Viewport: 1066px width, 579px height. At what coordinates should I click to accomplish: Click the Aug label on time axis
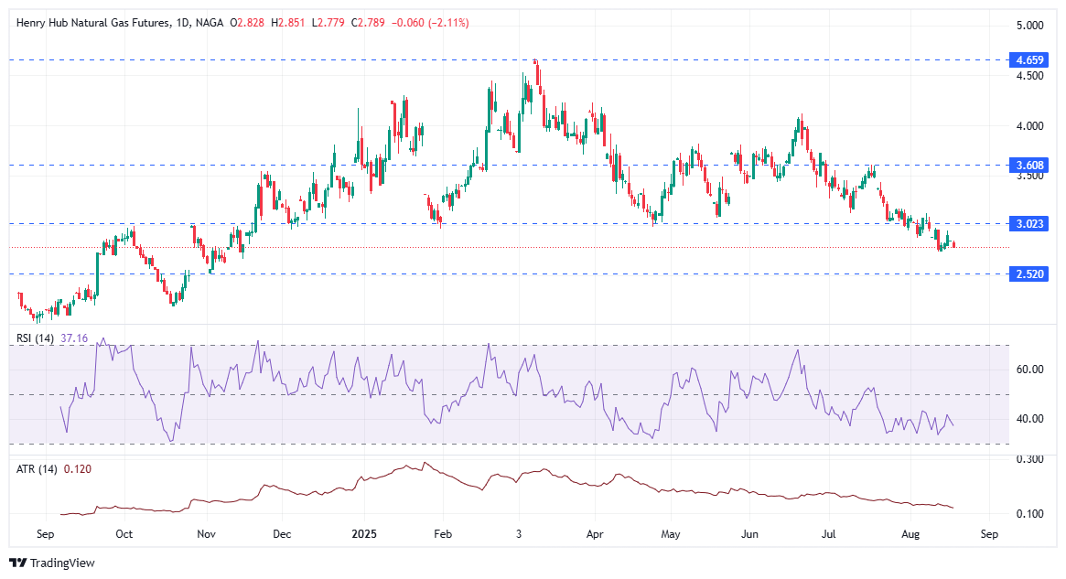910,533
